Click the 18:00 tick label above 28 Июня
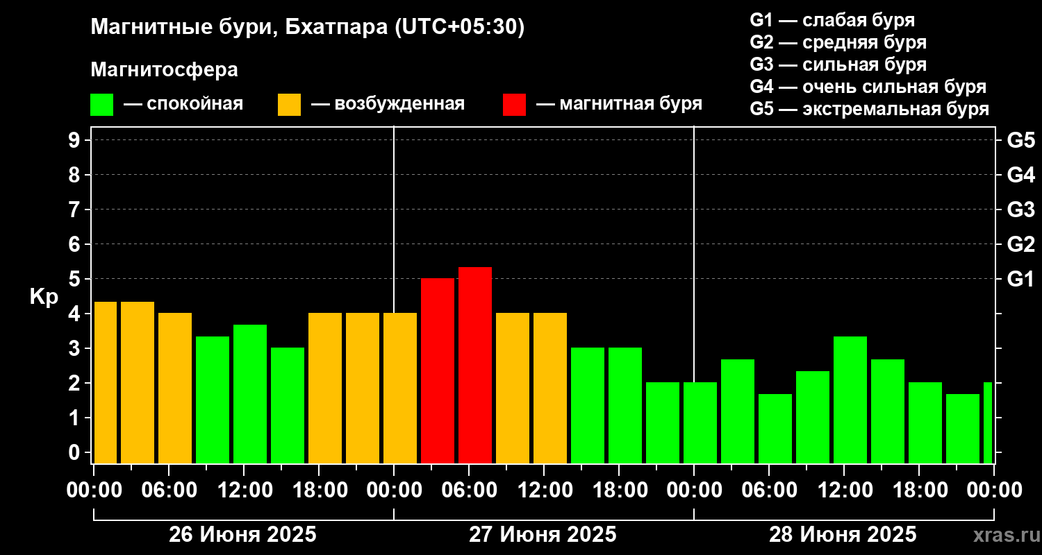Screen dimensions: 1042x555 click(x=919, y=490)
